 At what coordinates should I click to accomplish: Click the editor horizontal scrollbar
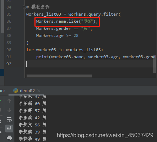pos(59,76)
